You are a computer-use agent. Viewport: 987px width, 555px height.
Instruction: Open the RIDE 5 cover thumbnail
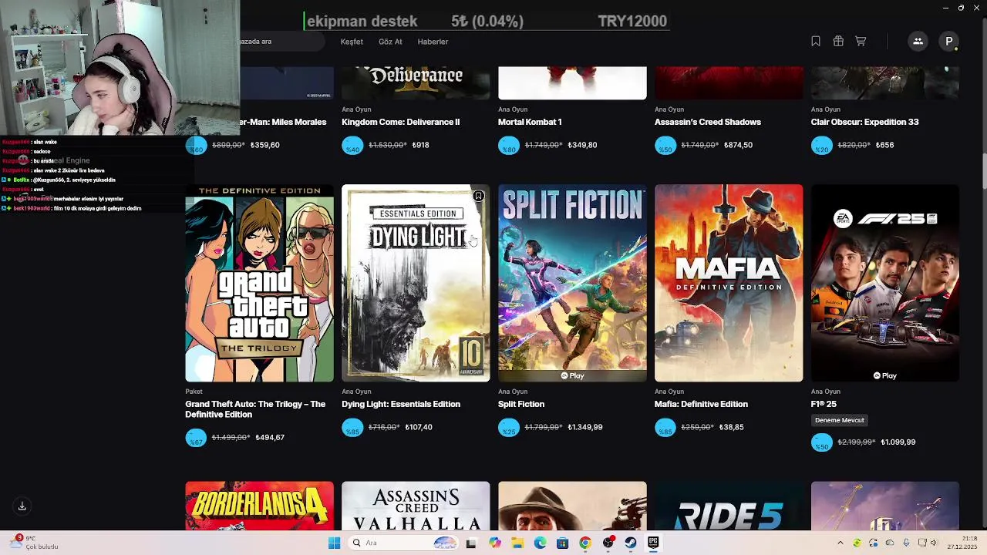729,506
